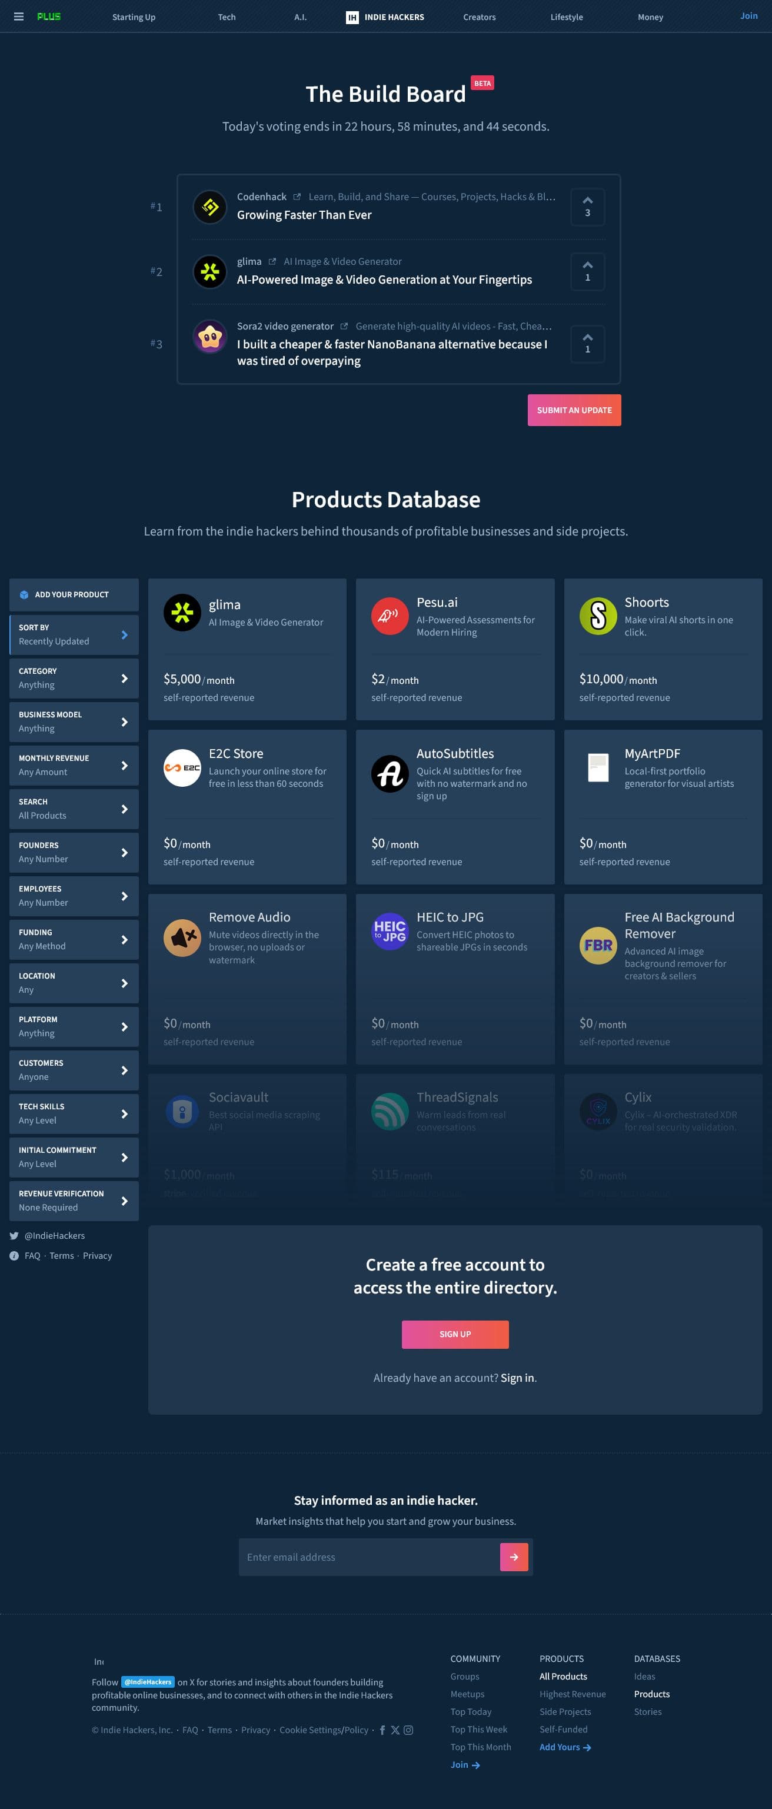
Task: Click the Pesu.ai red logo
Action: click(x=390, y=616)
